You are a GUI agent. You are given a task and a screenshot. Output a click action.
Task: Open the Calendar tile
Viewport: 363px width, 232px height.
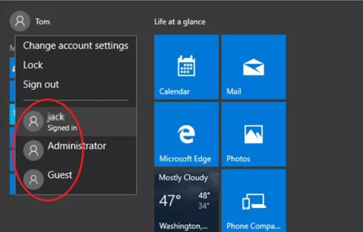[x=186, y=67]
